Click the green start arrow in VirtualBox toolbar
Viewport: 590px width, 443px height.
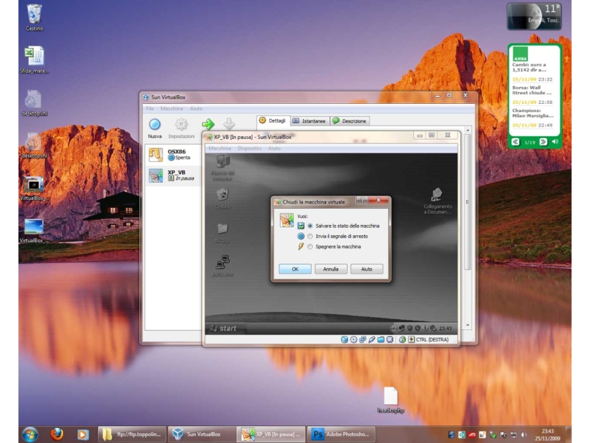(208, 124)
